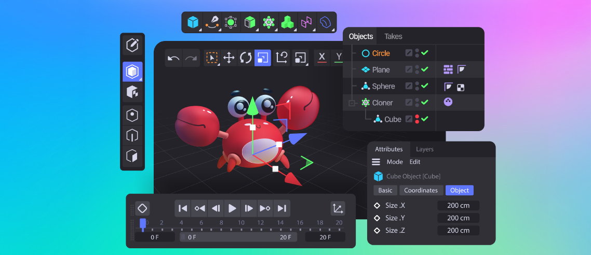This screenshot has width=591, height=255.
Task: Click Cloner's purple round tag
Action: coord(448,102)
